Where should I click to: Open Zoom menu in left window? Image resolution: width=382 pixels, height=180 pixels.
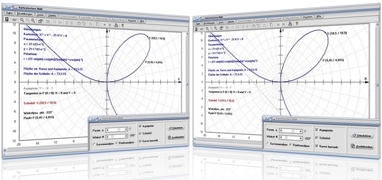pos(40,15)
